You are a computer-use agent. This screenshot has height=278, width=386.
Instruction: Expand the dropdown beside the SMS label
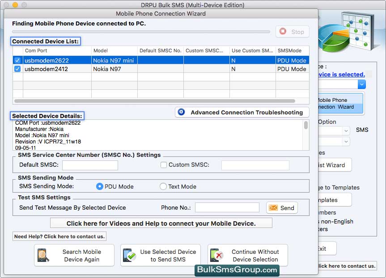(346, 131)
